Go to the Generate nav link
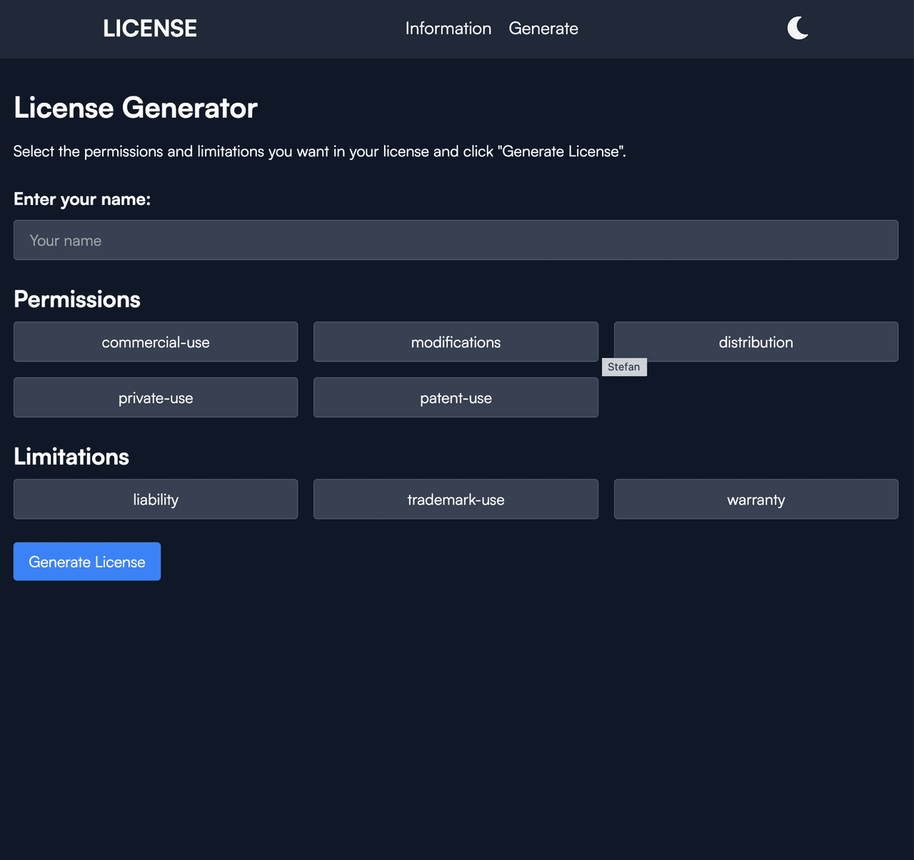This screenshot has width=914, height=860. click(x=543, y=29)
